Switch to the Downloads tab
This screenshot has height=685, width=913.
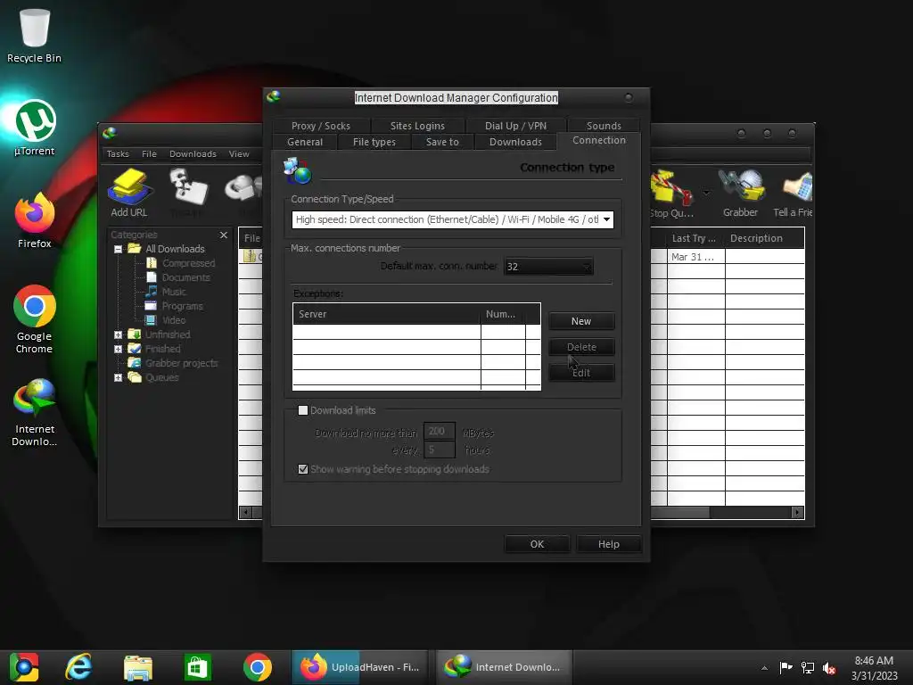point(515,142)
